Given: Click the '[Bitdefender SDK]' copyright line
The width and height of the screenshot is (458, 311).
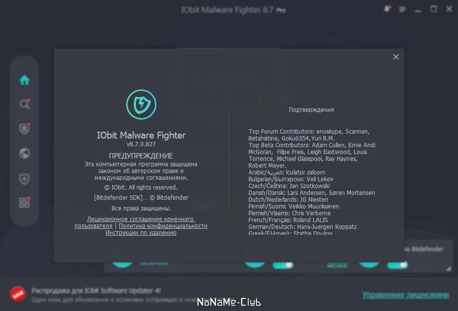Looking at the screenshot, I should click(141, 197).
